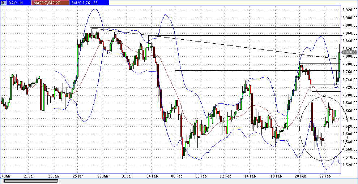The height and width of the screenshot is (184, 358).
Task: Click the 04 Feb date label
Action: [152, 176]
